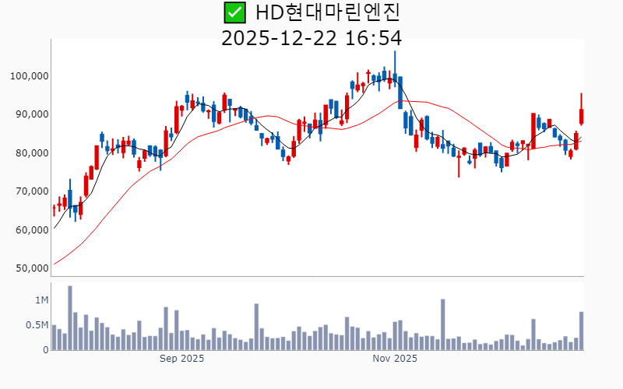Click the red moving average line's left start
The image size is (623, 389).
click(x=55, y=264)
